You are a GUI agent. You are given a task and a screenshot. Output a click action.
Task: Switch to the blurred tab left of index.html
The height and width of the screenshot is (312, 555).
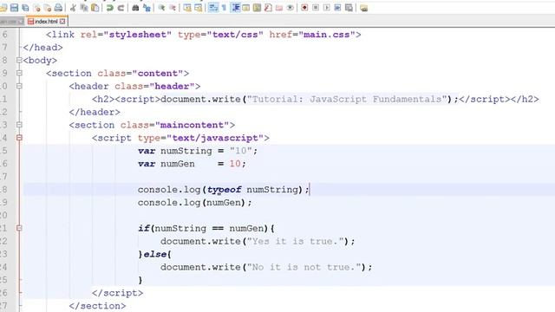[x=11, y=21]
